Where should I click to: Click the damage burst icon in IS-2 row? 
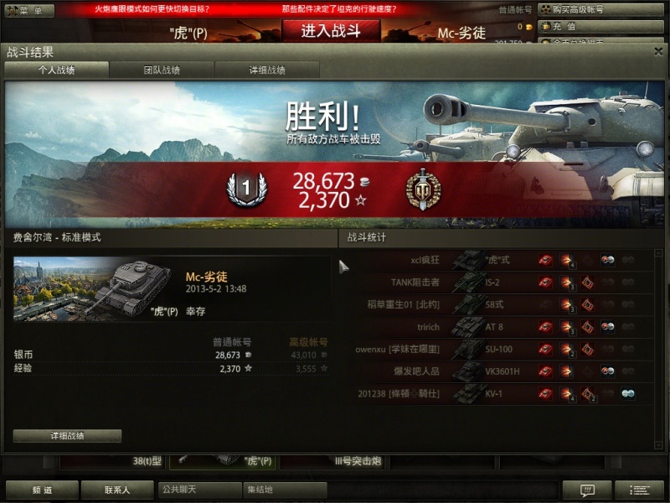click(567, 283)
